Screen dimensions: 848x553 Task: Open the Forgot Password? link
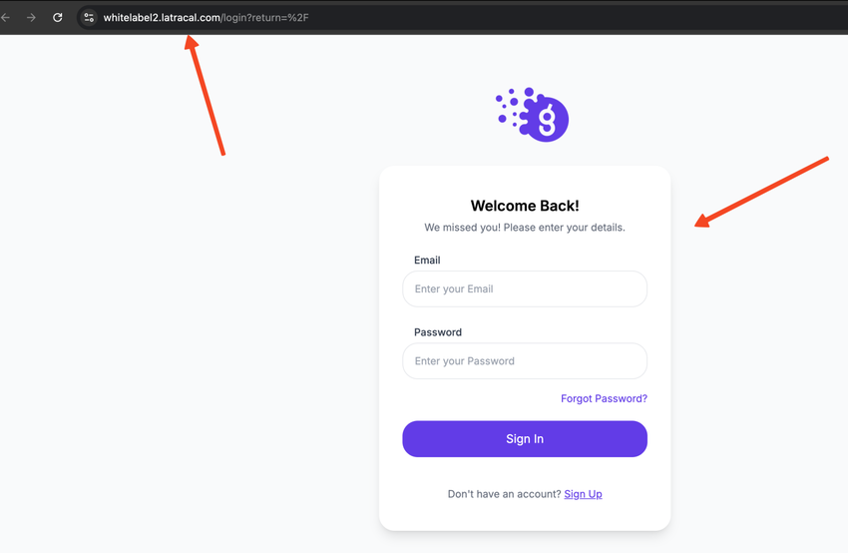point(604,398)
